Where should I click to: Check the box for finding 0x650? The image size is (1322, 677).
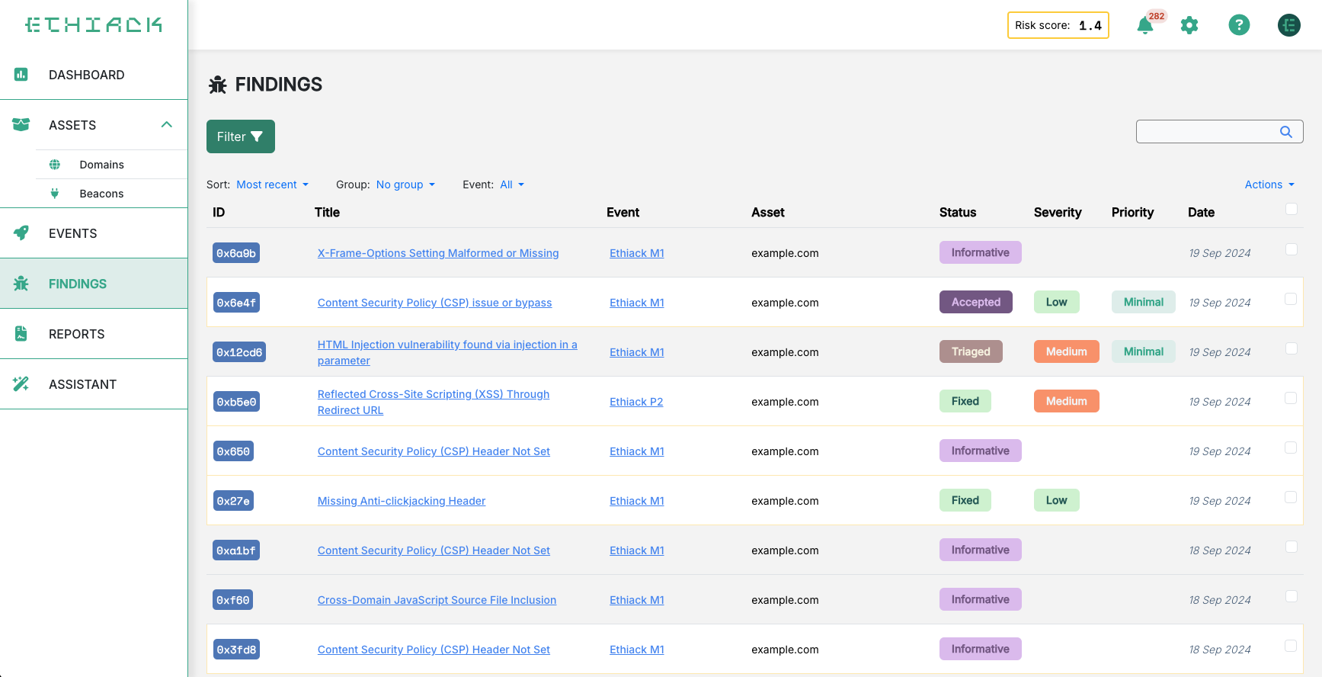click(x=1291, y=448)
